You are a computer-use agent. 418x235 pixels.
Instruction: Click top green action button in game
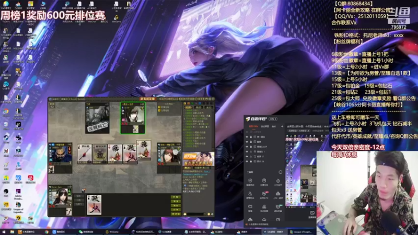(x=176, y=197)
